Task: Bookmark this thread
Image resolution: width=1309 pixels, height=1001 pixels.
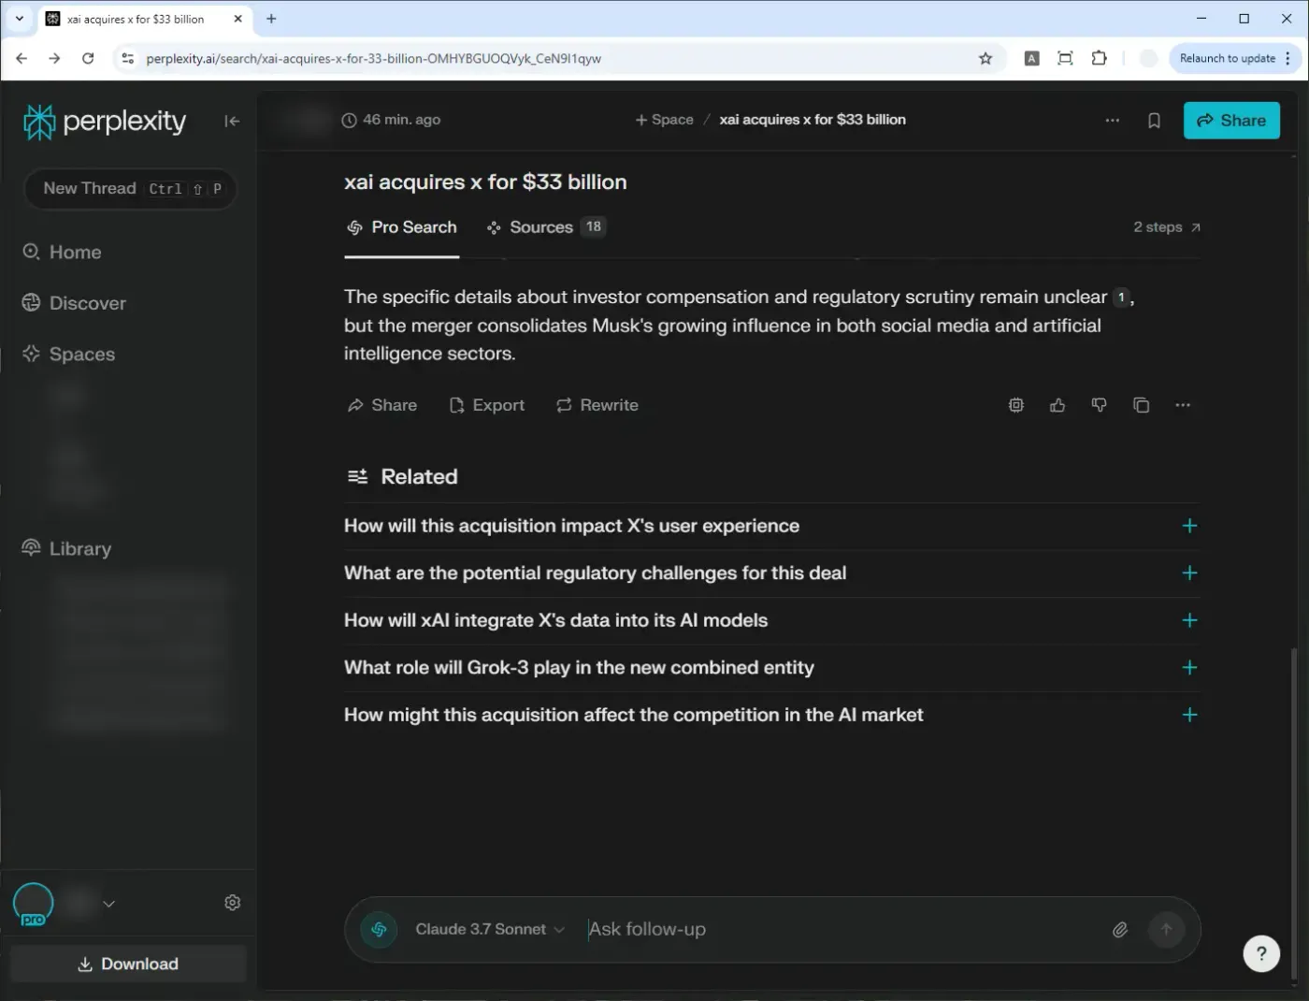Action: (1154, 121)
